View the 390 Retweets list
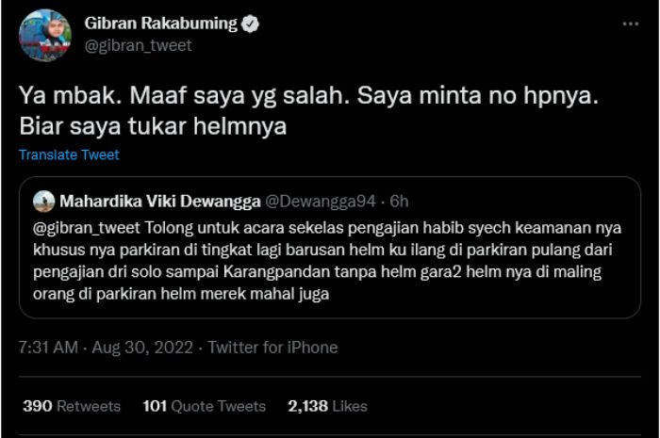Viewport: 660px width, 438px height. 72,406
